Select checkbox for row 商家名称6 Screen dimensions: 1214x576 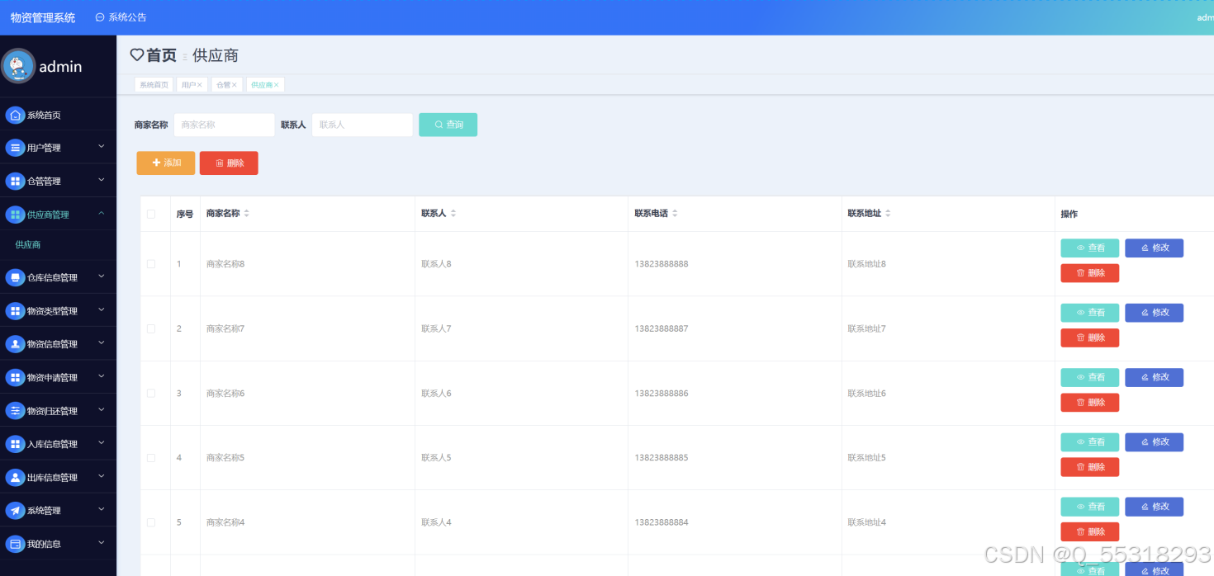click(151, 393)
